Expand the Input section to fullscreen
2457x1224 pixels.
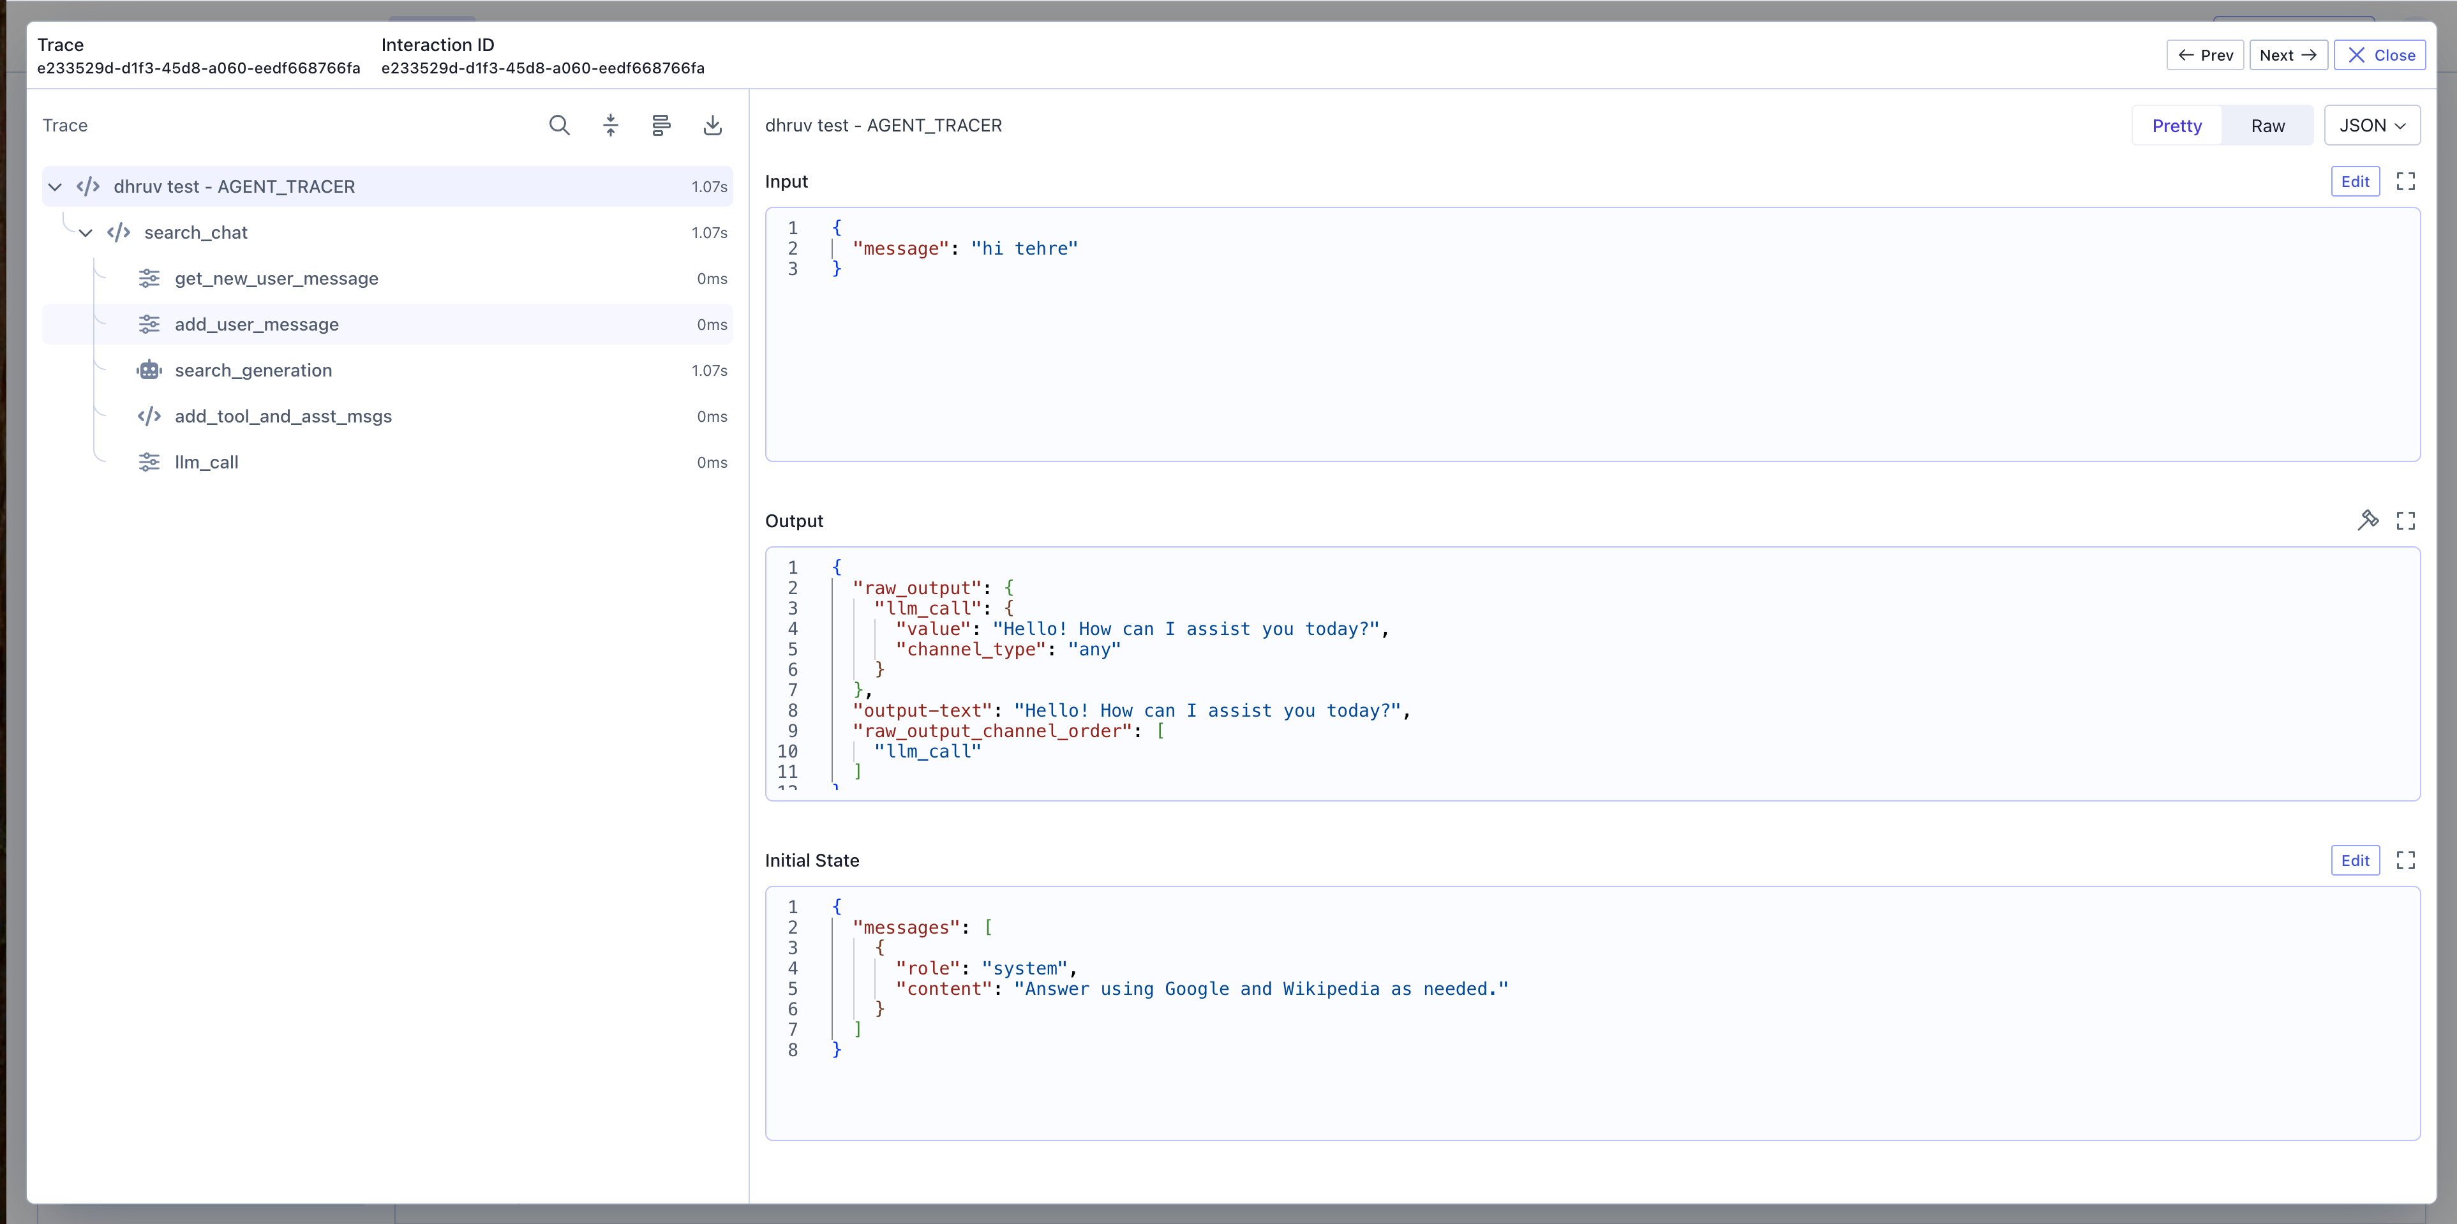point(2405,181)
